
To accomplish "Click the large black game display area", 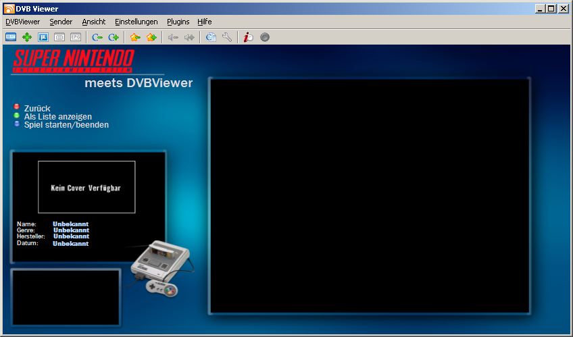I will pyautogui.click(x=370, y=196).
